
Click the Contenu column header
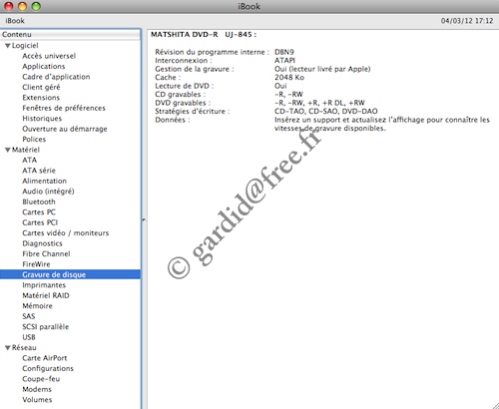click(70, 35)
